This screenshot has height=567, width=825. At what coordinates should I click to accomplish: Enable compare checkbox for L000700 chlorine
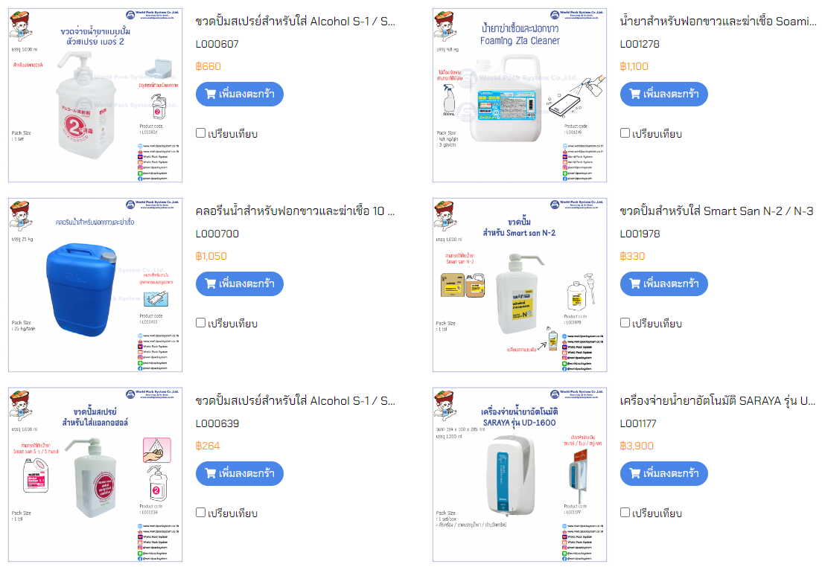pos(200,322)
